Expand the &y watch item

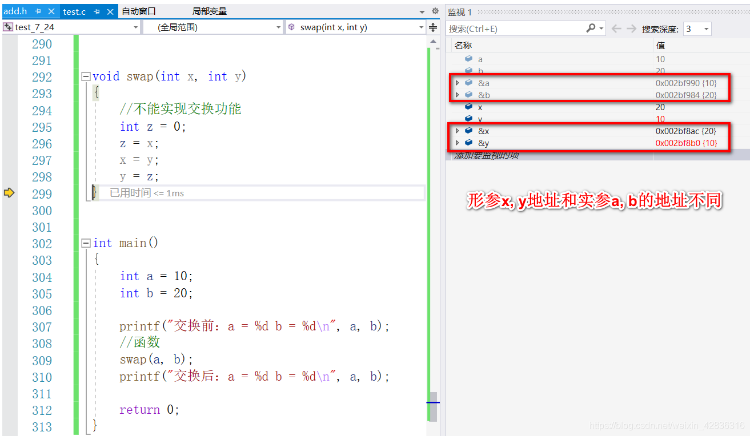[x=457, y=143]
